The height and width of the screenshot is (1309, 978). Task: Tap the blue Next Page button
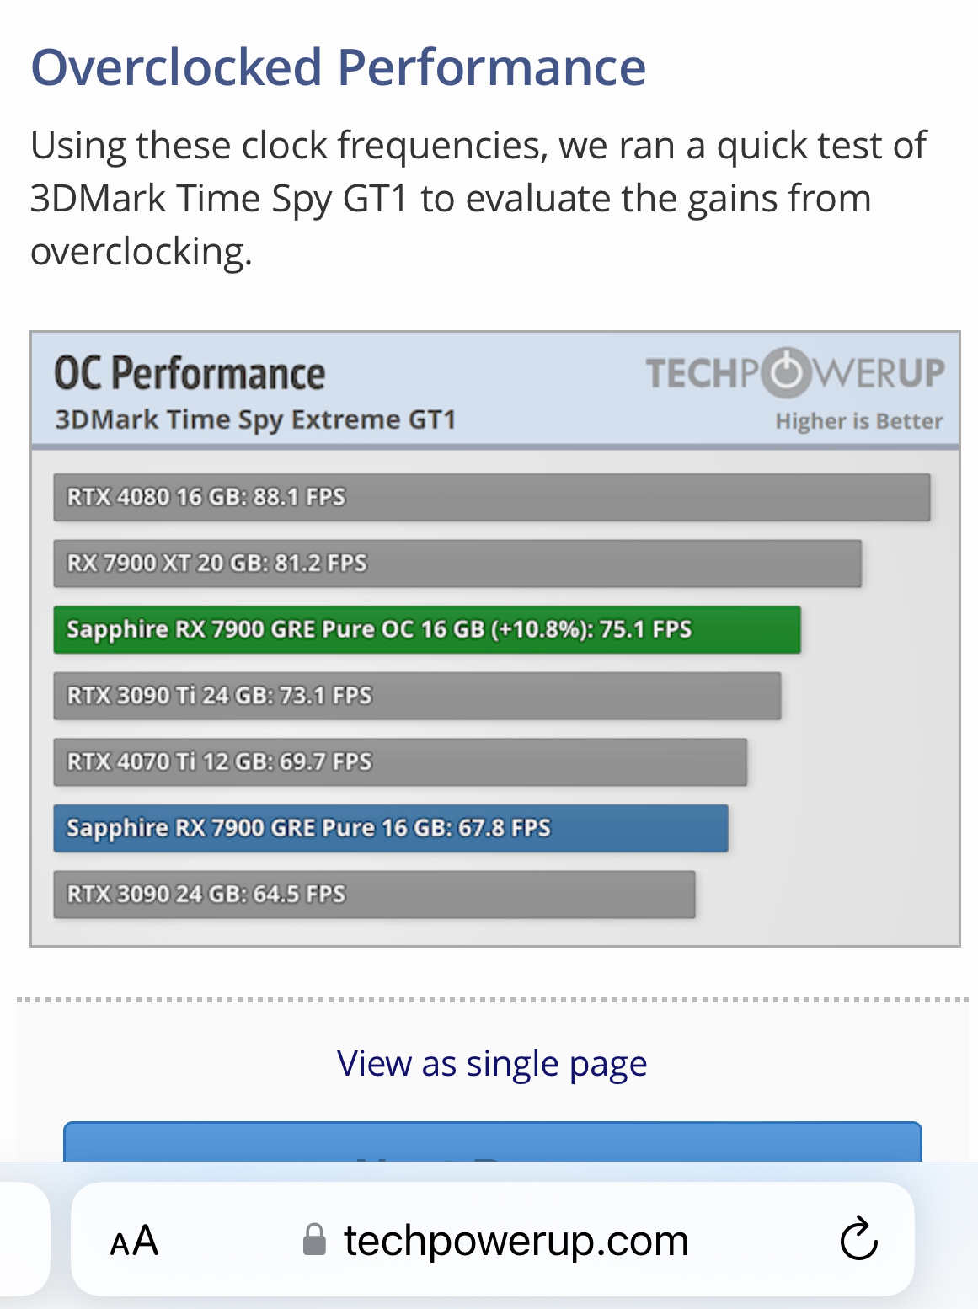[x=493, y=1142]
